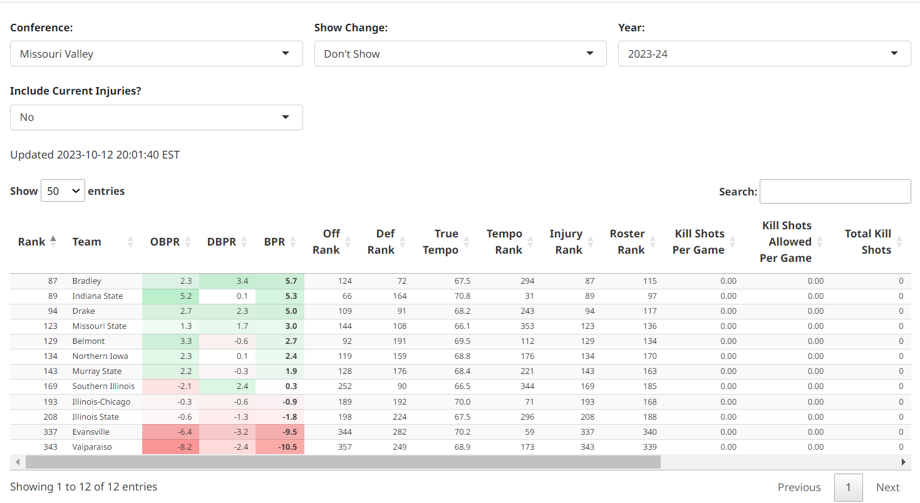Click Belmont's Off Rank value 92
The height and width of the screenshot is (503, 920).
[x=346, y=341]
